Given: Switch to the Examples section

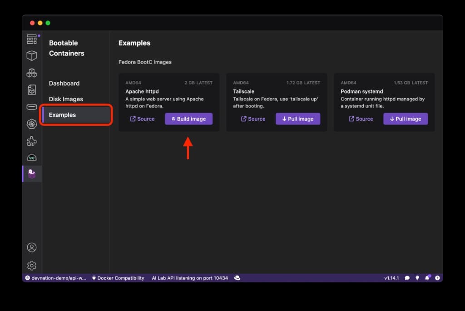Looking at the screenshot, I should click(x=62, y=115).
